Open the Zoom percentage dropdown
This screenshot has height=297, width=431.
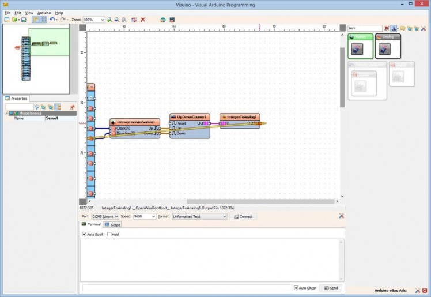coord(103,20)
